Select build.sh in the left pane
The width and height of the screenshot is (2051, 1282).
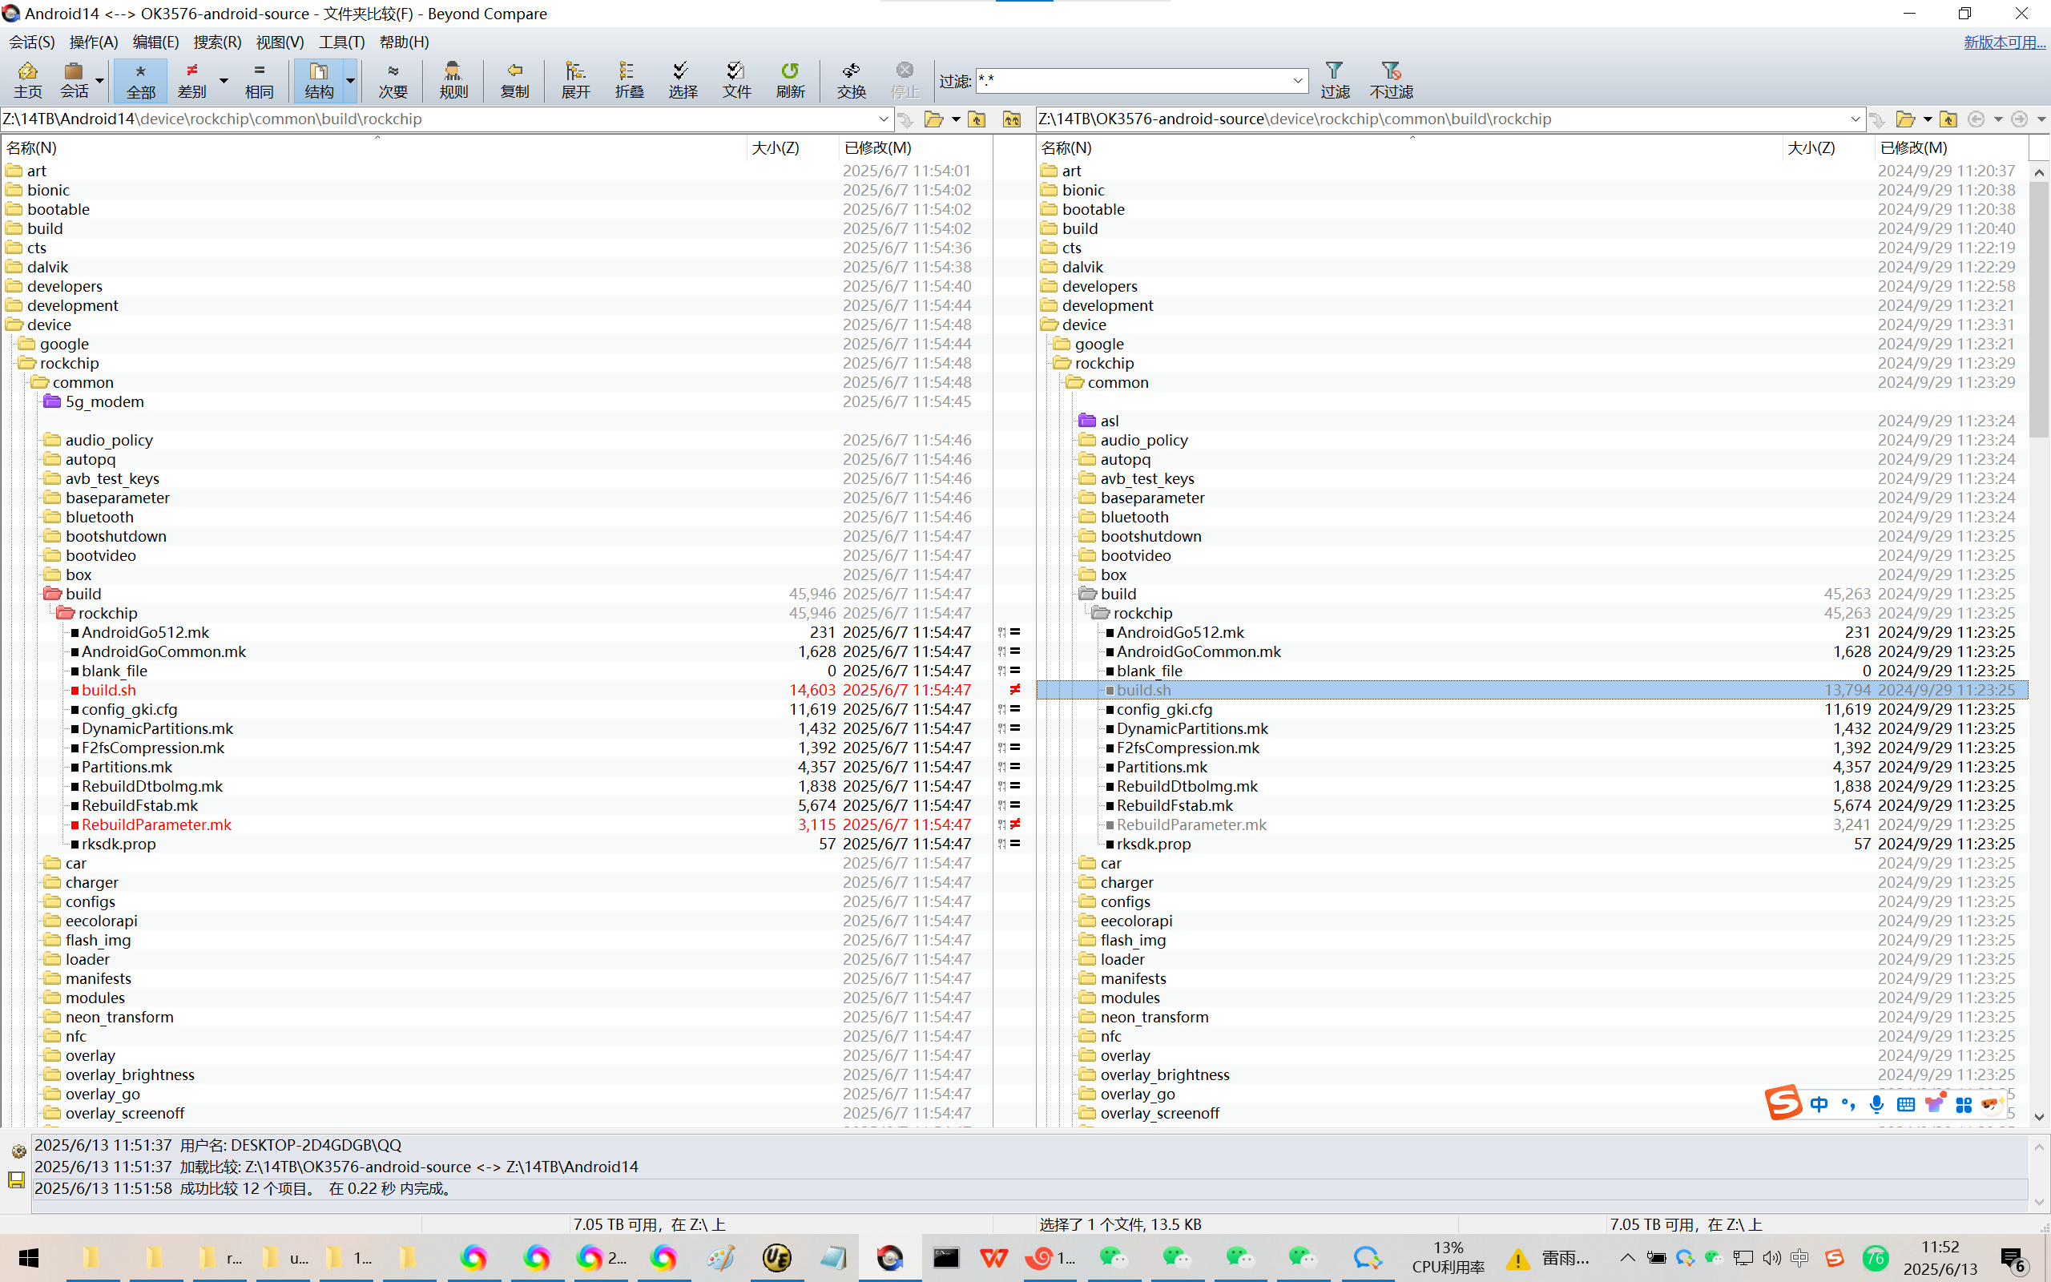click(108, 690)
